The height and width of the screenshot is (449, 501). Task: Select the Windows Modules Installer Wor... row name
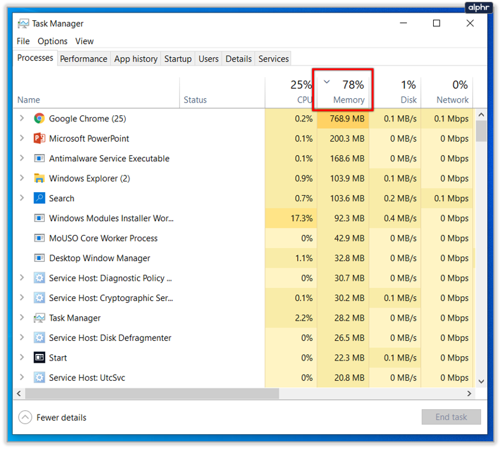[x=111, y=218]
